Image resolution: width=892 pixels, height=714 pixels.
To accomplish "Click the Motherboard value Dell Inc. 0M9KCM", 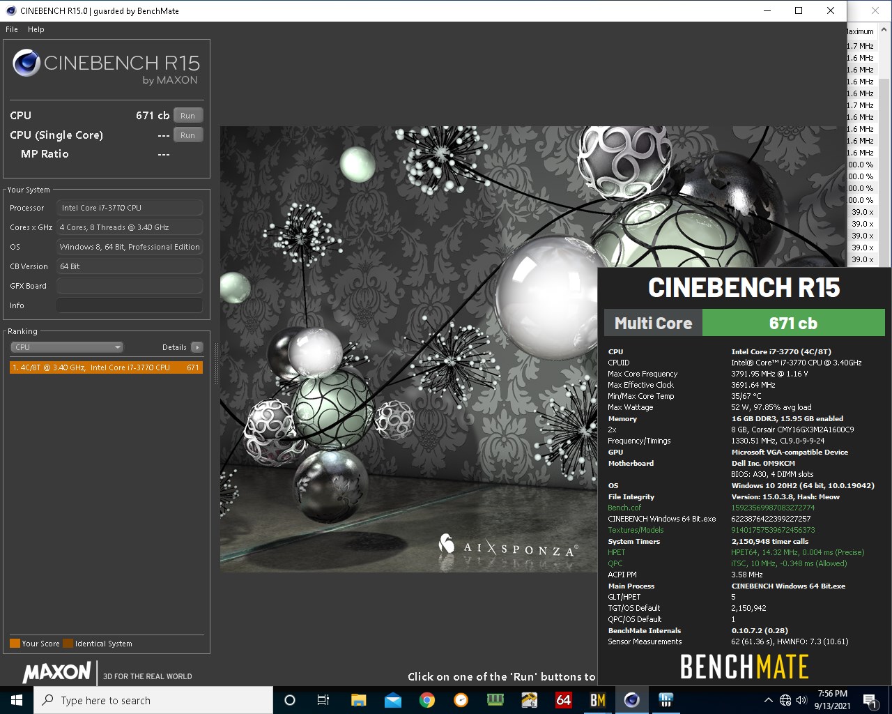I will (763, 463).
